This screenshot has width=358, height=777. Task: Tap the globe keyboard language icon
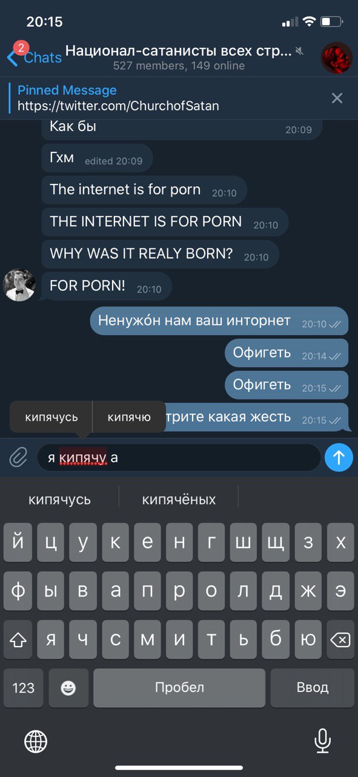point(36,741)
